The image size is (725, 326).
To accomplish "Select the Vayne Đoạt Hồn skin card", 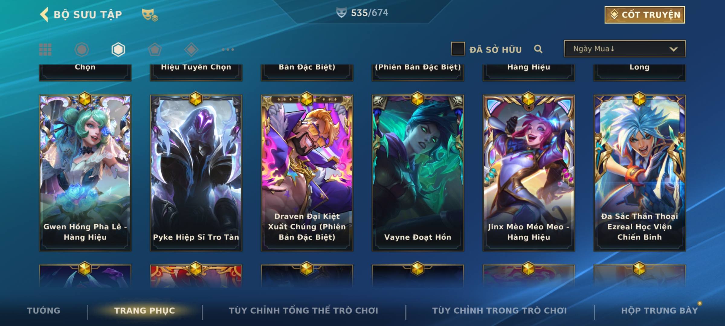I will [x=418, y=173].
